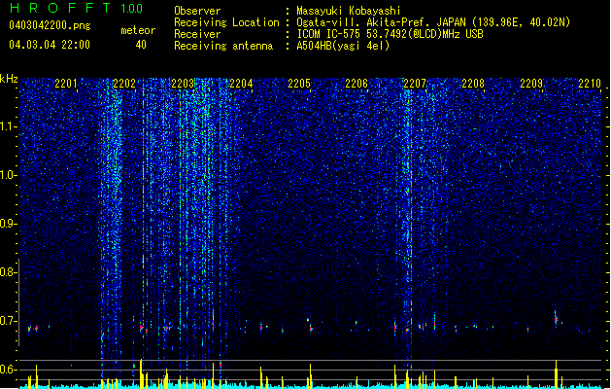Click the A504HB(yagi 4el) antenna text
Screen dimensions: 611x389
pyautogui.click(x=343, y=46)
